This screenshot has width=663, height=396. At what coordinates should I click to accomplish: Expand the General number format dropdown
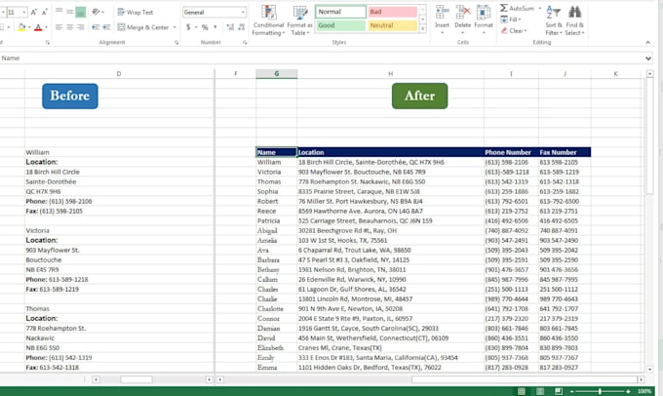243,12
